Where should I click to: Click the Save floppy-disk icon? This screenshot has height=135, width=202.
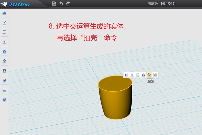point(54,4)
